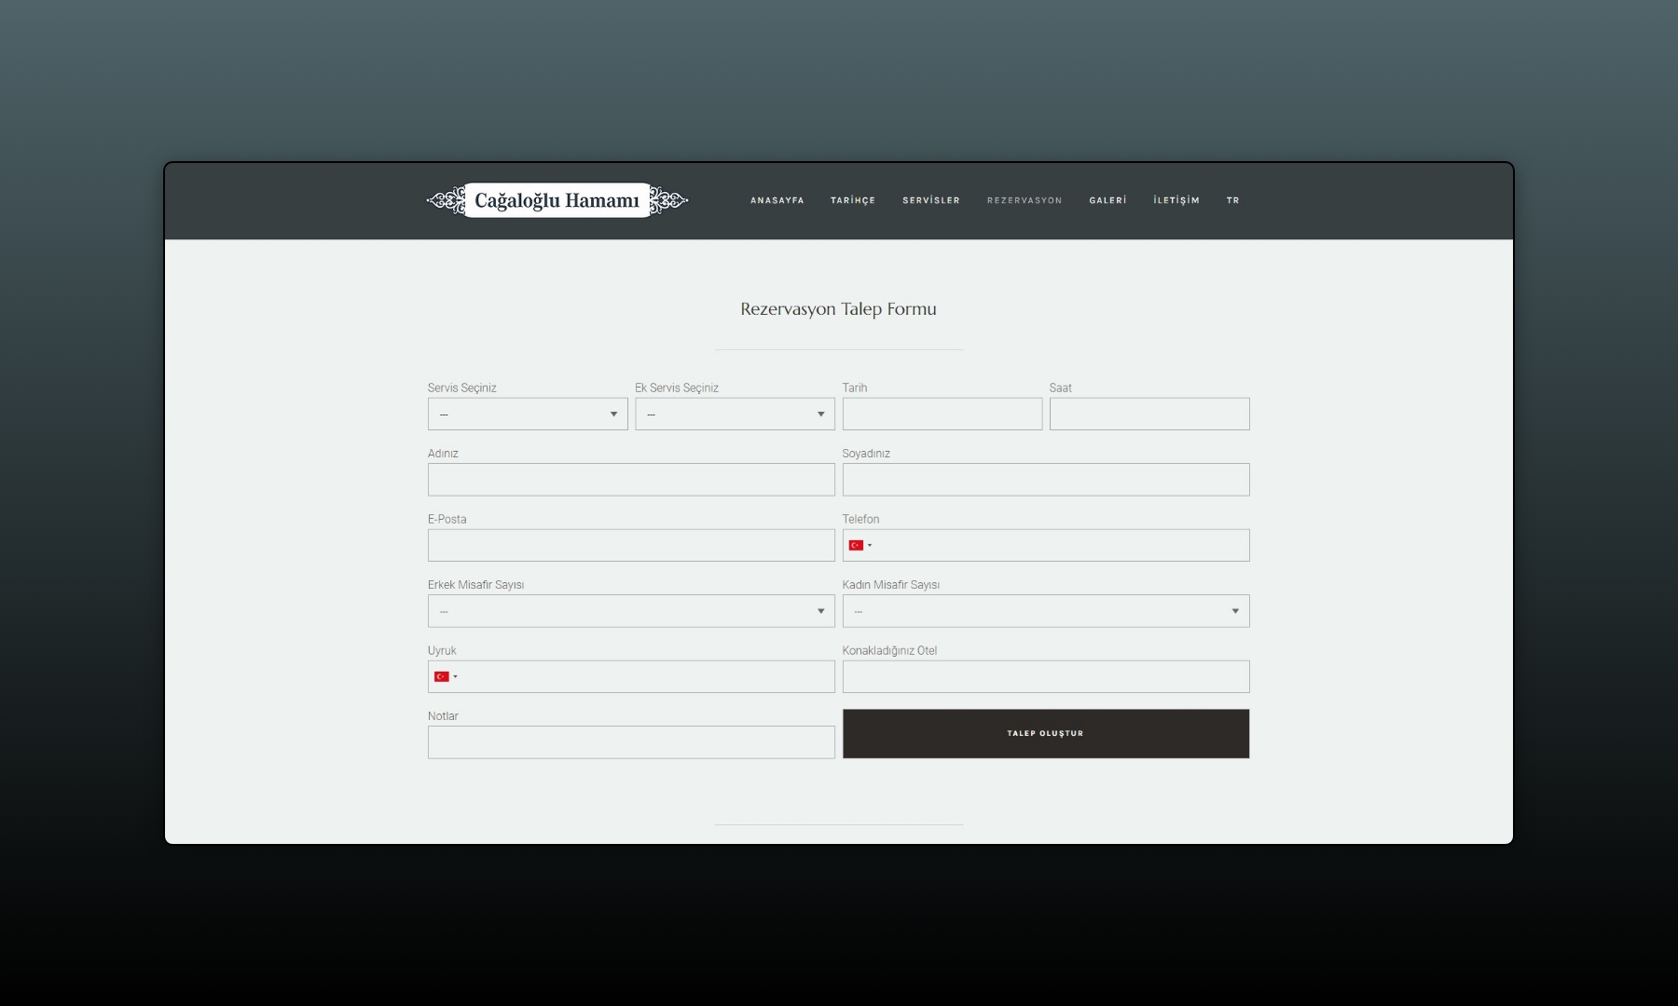Open the Galeri menu item
The width and height of the screenshot is (1678, 1006).
tap(1107, 200)
